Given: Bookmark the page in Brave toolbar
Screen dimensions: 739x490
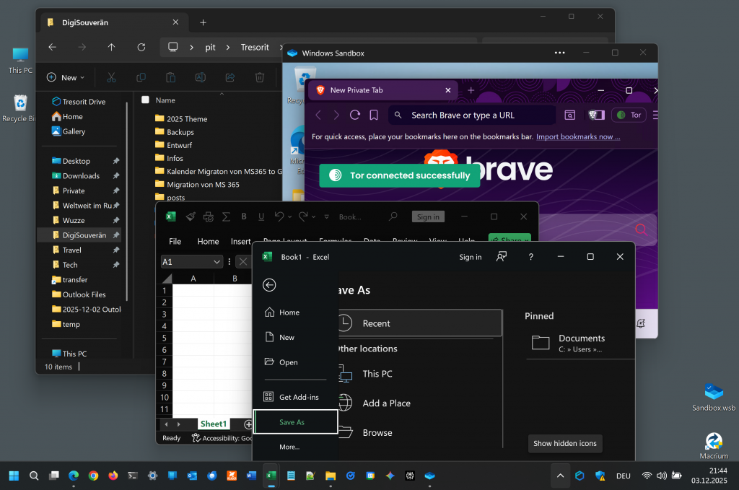Looking at the screenshot, I should coord(374,115).
